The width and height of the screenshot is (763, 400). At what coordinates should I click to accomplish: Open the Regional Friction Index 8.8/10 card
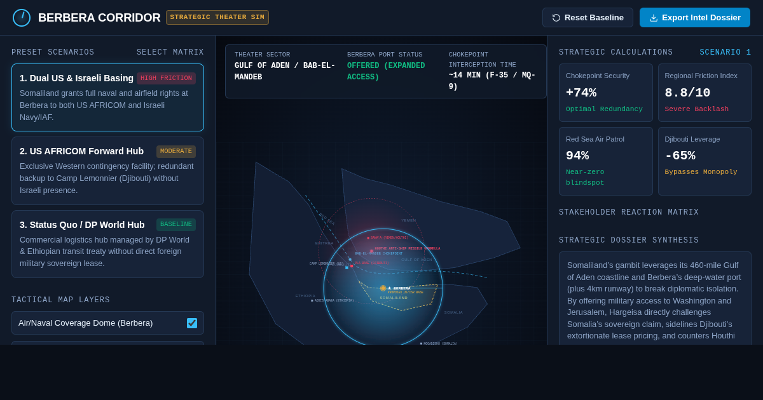coord(705,93)
